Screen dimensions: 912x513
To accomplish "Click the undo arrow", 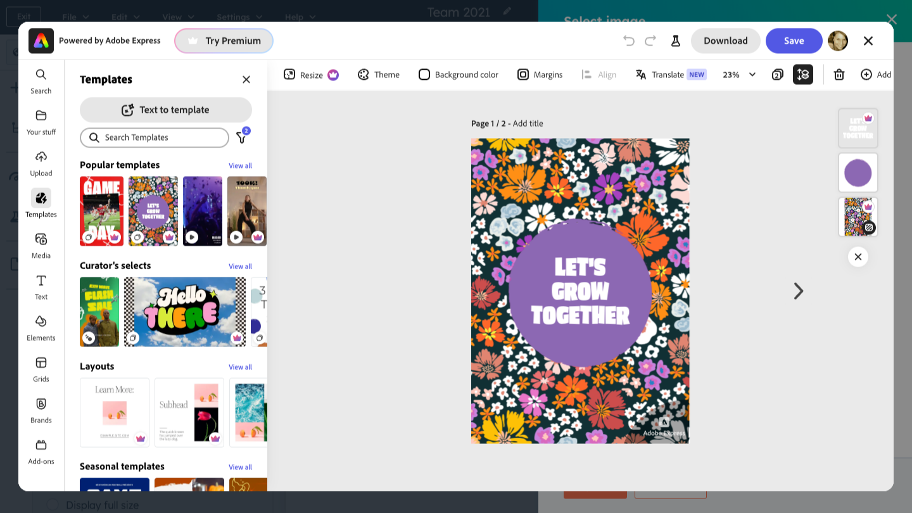I will tap(628, 41).
